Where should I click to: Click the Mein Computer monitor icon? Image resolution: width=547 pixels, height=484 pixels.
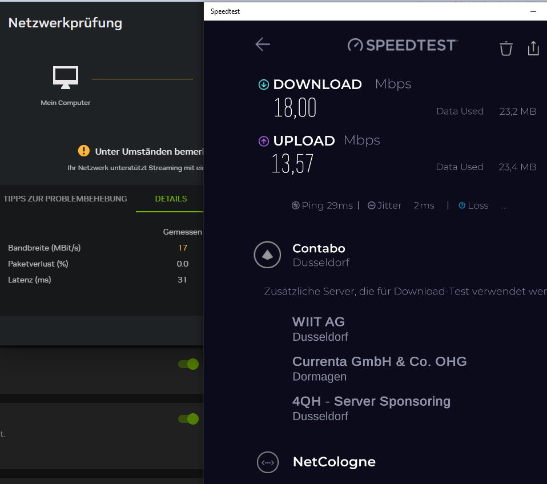pos(66,78)
